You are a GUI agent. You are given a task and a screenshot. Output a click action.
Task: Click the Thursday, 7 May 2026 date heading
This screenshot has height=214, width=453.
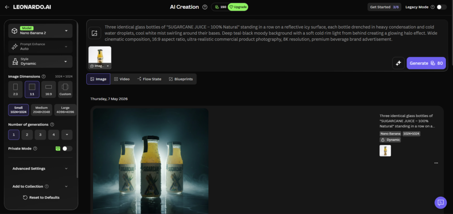[109, 99]
